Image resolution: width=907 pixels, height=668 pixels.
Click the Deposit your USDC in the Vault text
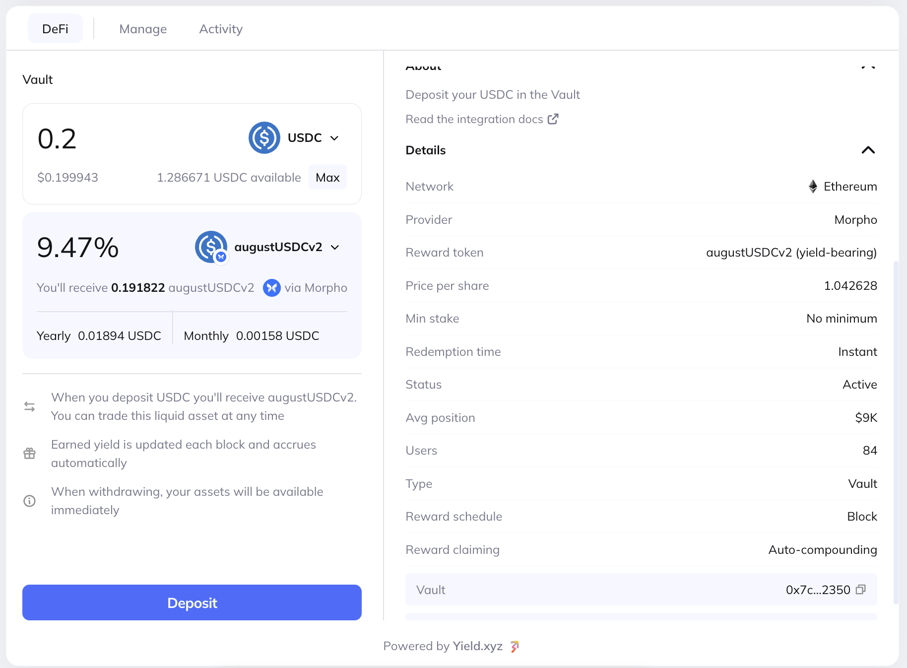click(493, 95)
